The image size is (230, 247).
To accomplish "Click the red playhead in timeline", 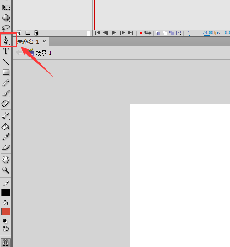I will pos(94,15).
